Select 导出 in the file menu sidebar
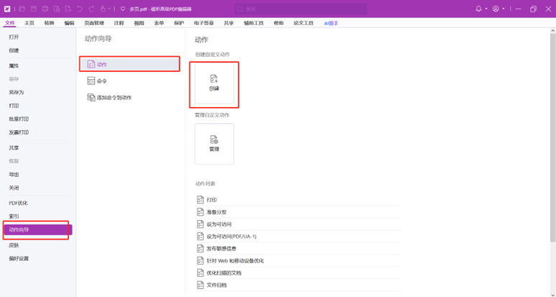The image size is (556, 297). (x=14, y=174)
